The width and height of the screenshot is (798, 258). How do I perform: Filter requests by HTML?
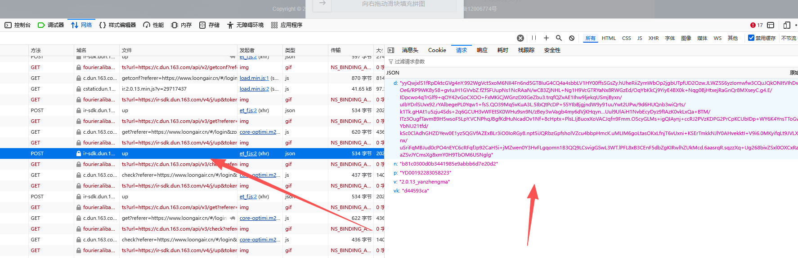pyautogui.click(x=609, y=38)
